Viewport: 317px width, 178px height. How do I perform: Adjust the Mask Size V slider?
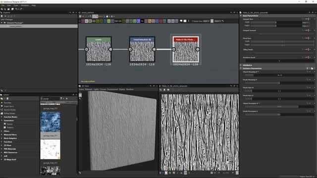[x=279, y=99]
